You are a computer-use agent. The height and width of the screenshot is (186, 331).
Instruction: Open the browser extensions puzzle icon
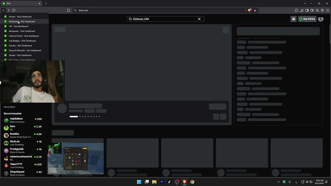click(297, 10)
